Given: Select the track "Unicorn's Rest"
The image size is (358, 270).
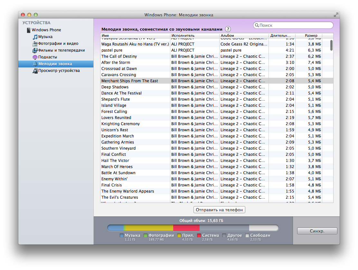Looking at the screenshot, I should coord(217,130).
